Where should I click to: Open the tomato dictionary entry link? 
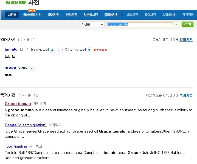pyautogui.click(x=11, y=49)
